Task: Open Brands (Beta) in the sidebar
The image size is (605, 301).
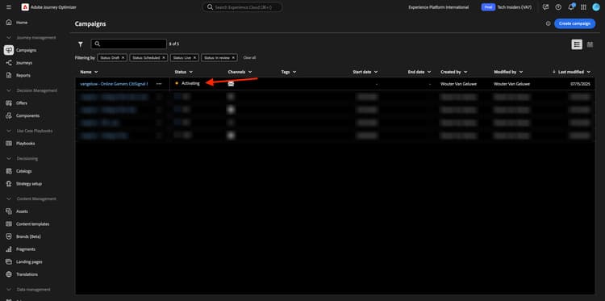Action: click(28, 236)
